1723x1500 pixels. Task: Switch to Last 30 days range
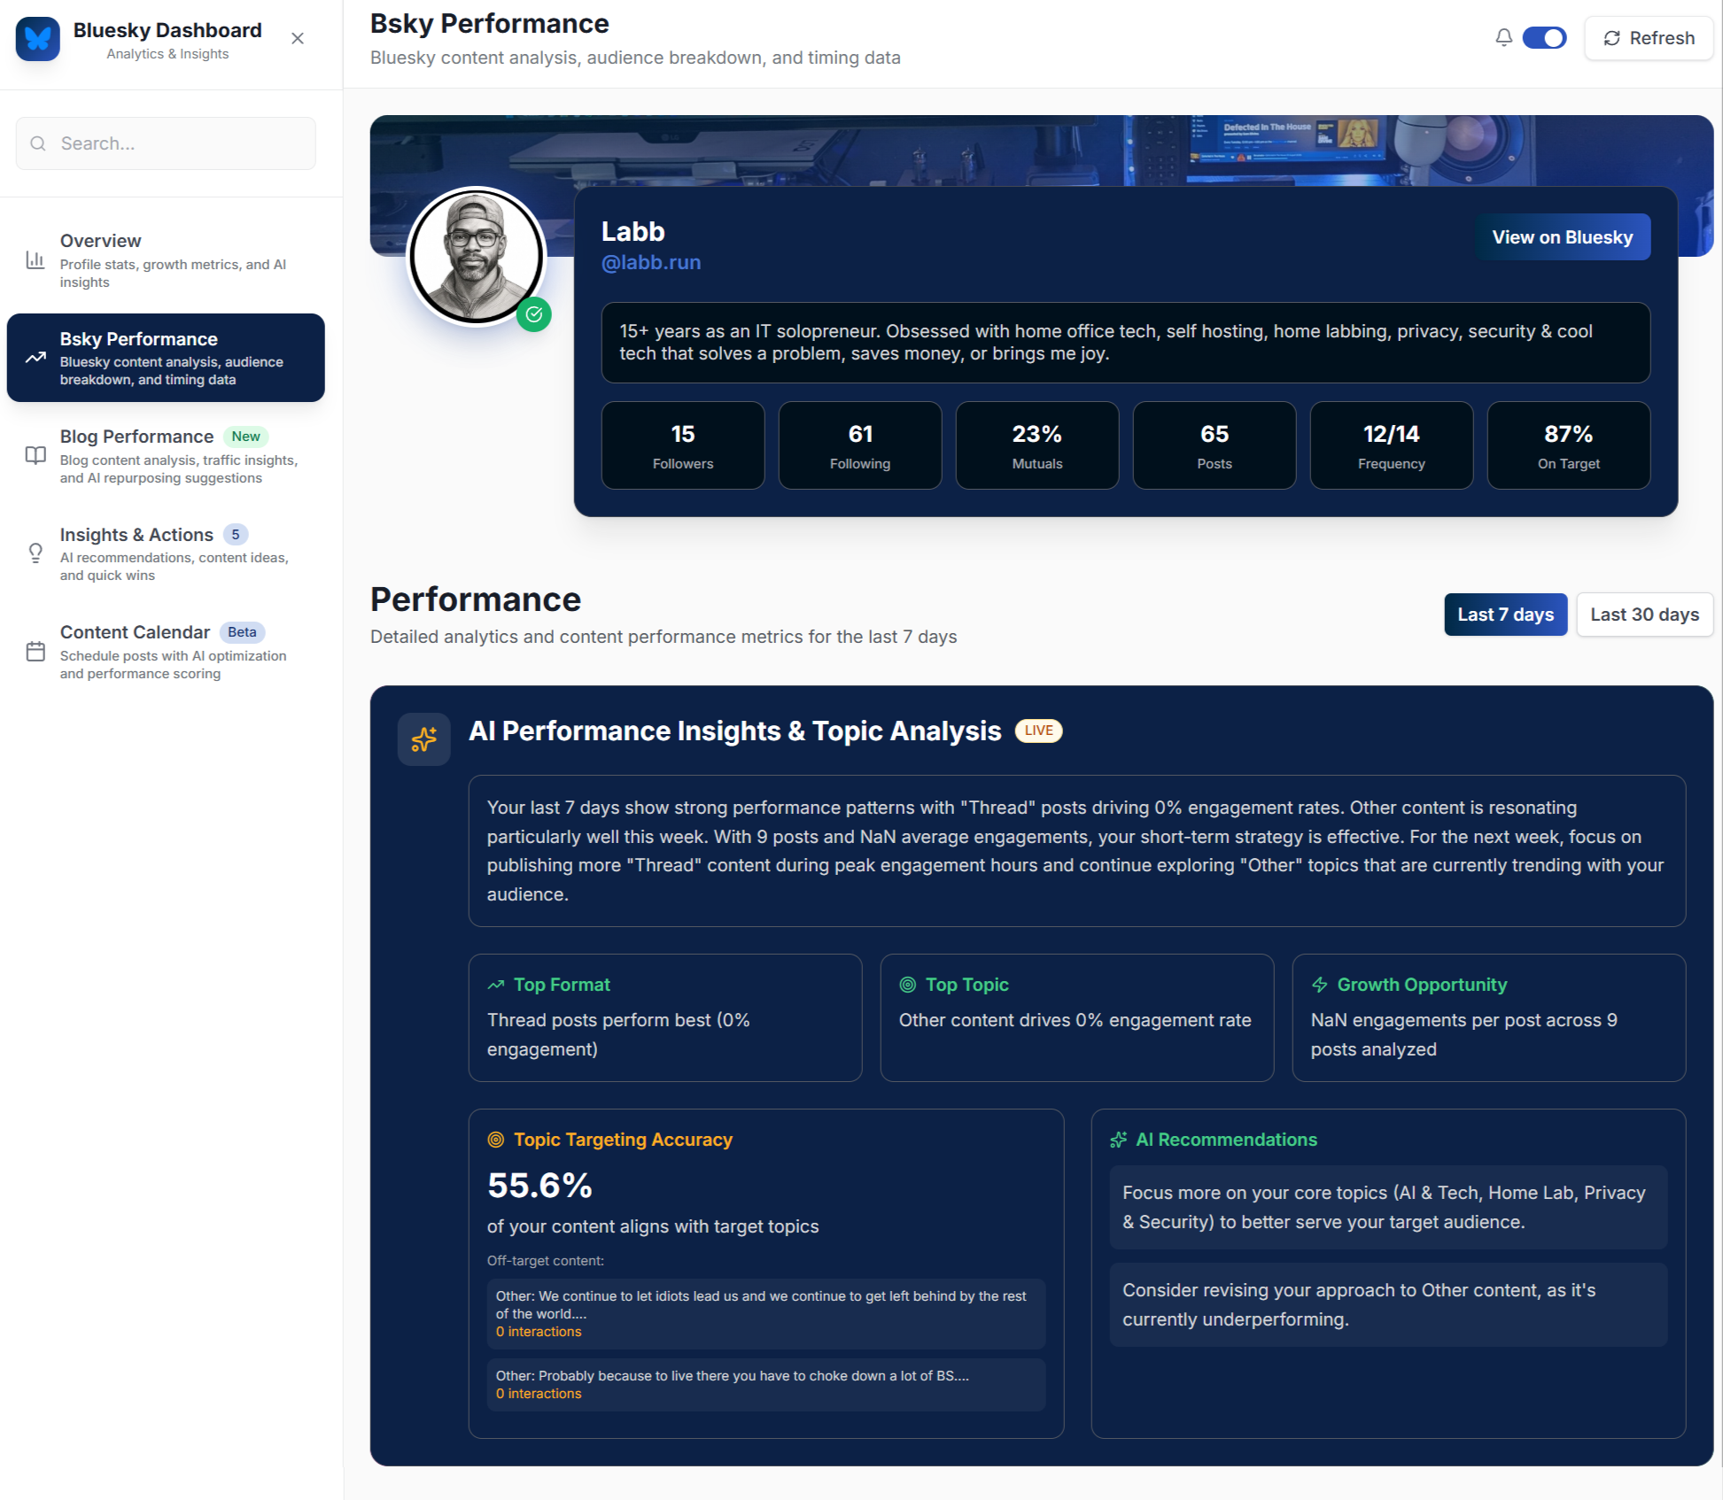click(x=1644, y=615)
